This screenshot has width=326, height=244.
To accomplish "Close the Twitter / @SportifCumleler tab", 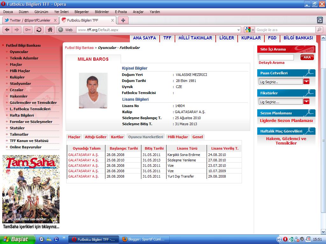I will pyautogui.click(x=55, y=20).
